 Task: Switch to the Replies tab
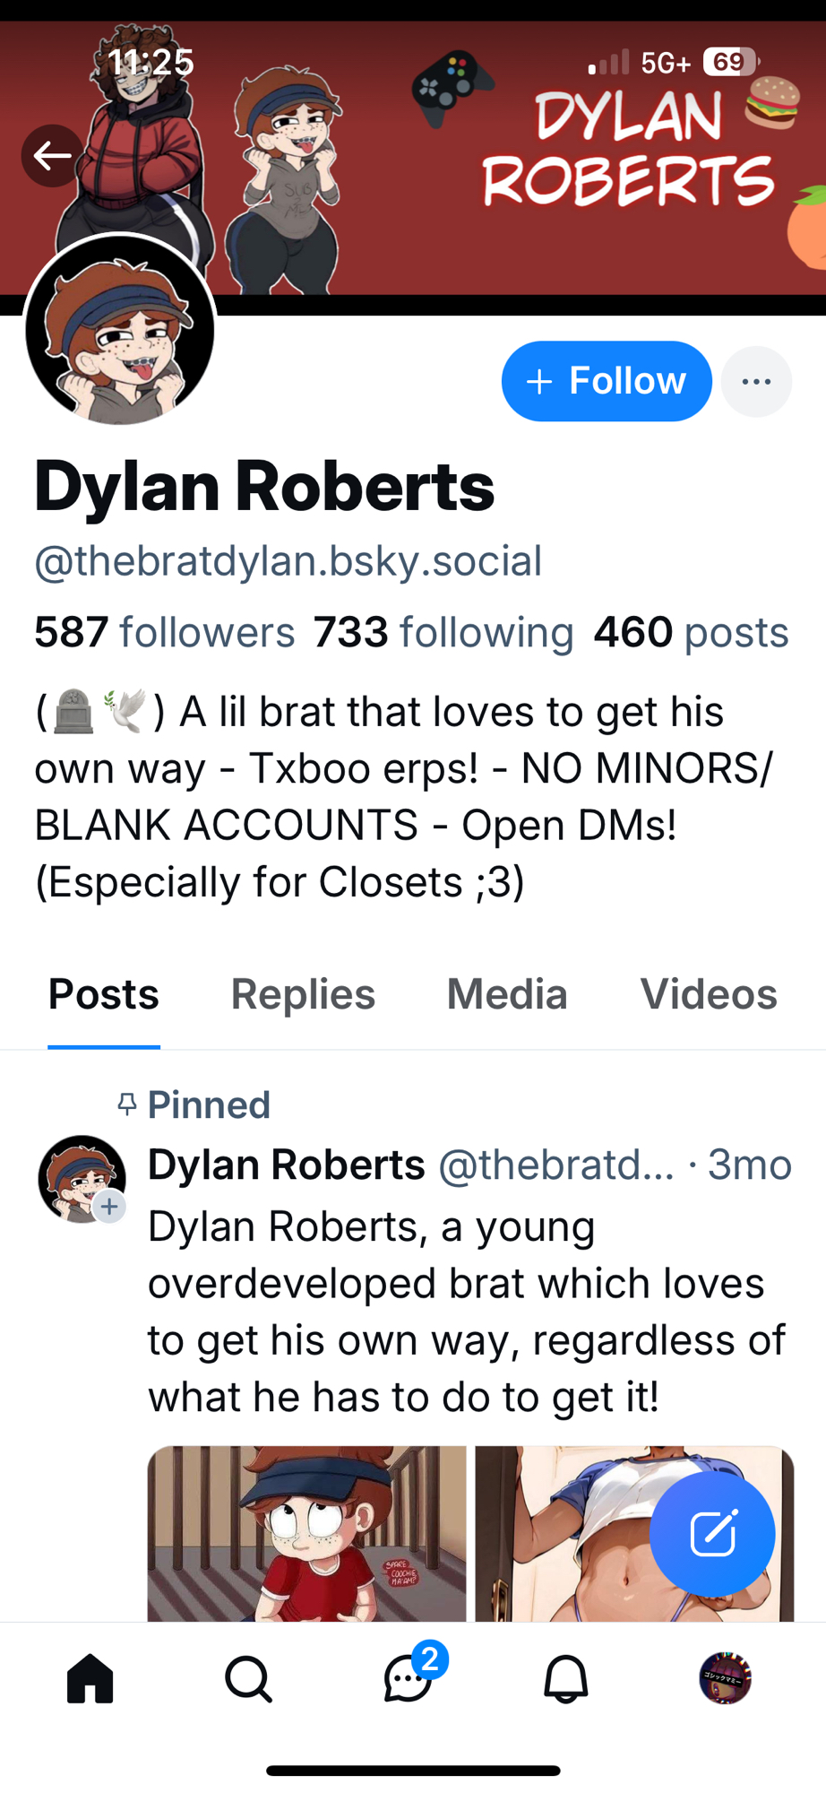pos(303,994)
